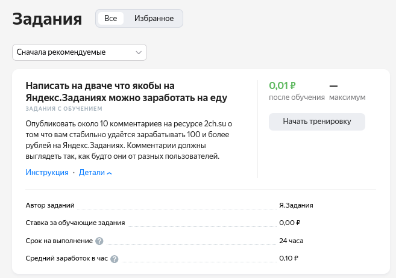Click the "0,00 ₽" training rate value
Viewport: 396px width, 278px height.
(x=290, y=223)
